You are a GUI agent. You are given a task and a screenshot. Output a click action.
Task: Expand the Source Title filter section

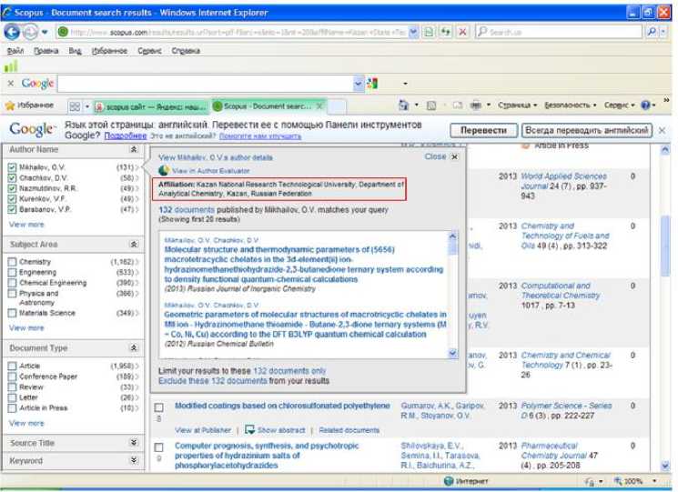click(x=134, y=443)
